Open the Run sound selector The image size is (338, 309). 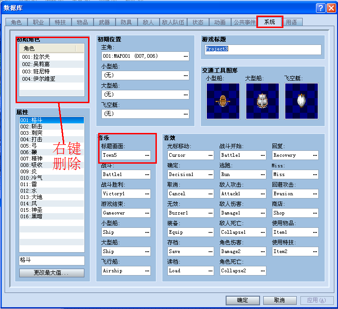point(243,174)
